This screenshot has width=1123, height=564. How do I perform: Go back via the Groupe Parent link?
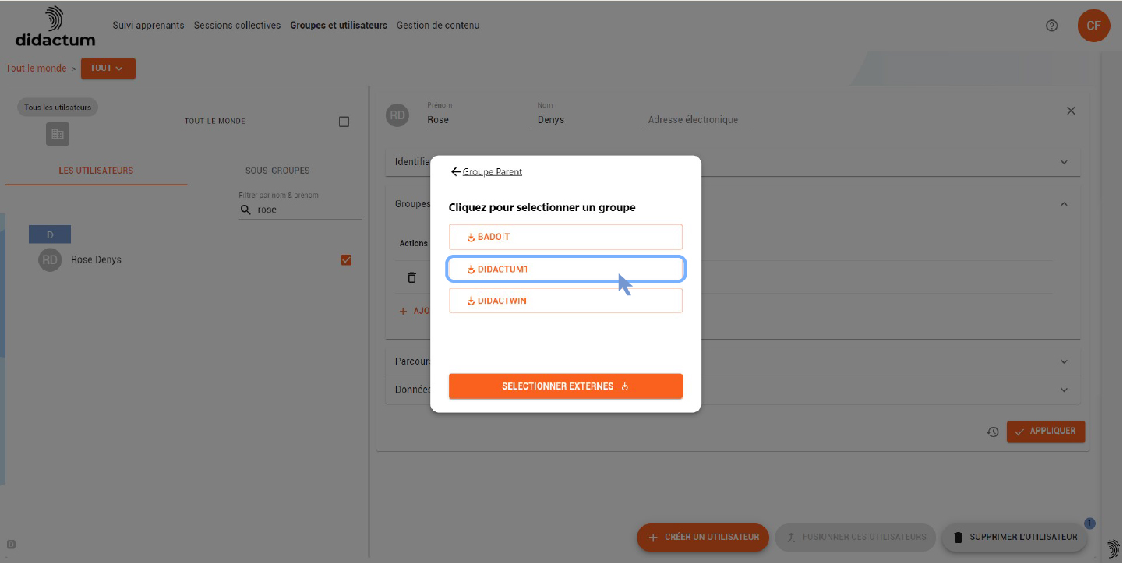click(493, 172)
